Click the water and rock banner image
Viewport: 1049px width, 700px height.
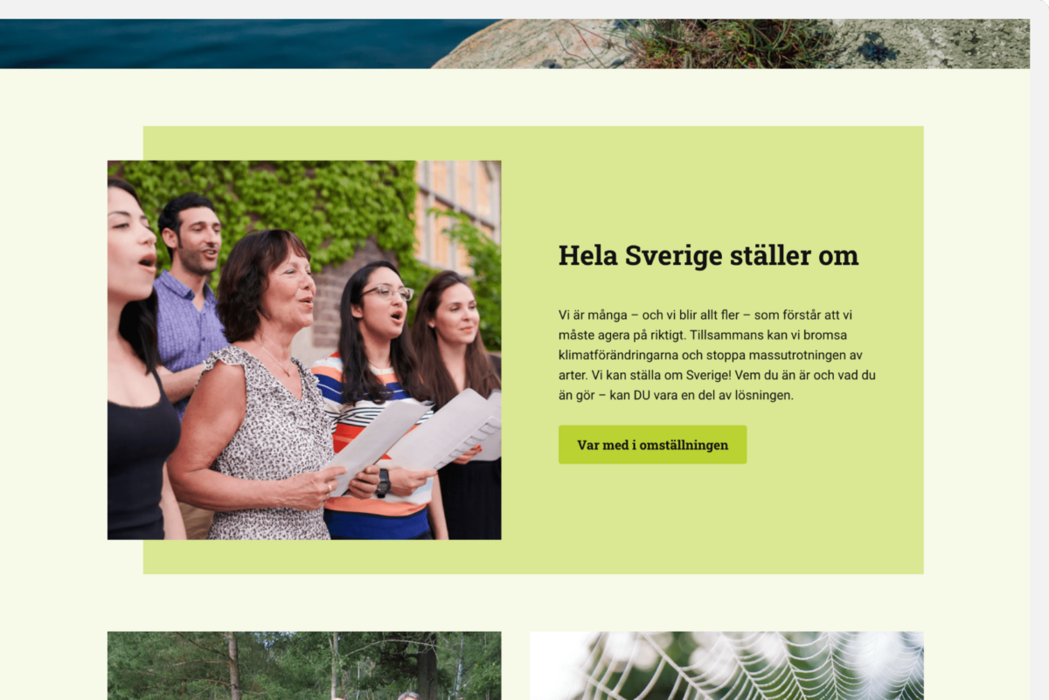coord(515,44)
